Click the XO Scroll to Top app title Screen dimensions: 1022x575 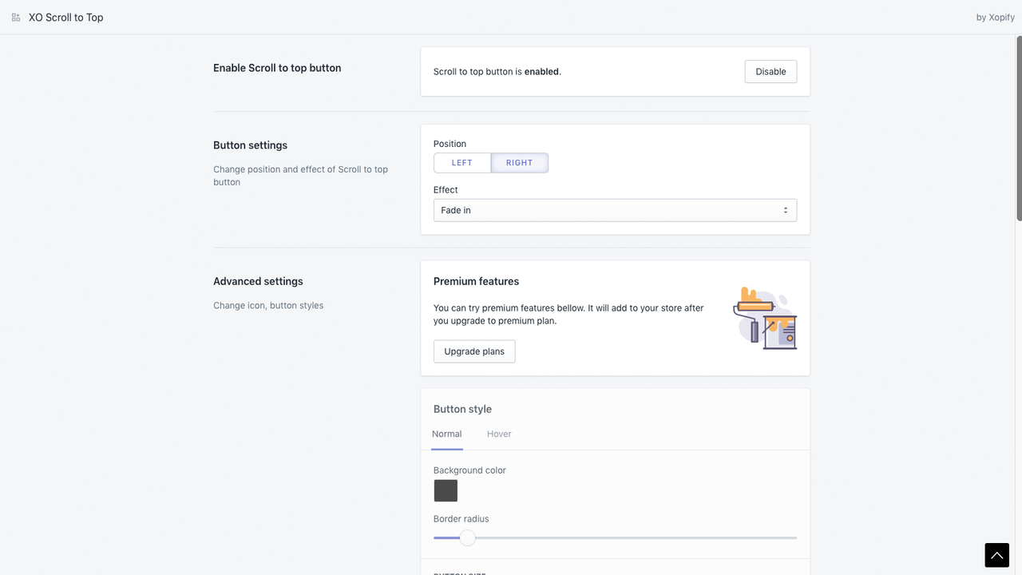click(x=65, y=17)
